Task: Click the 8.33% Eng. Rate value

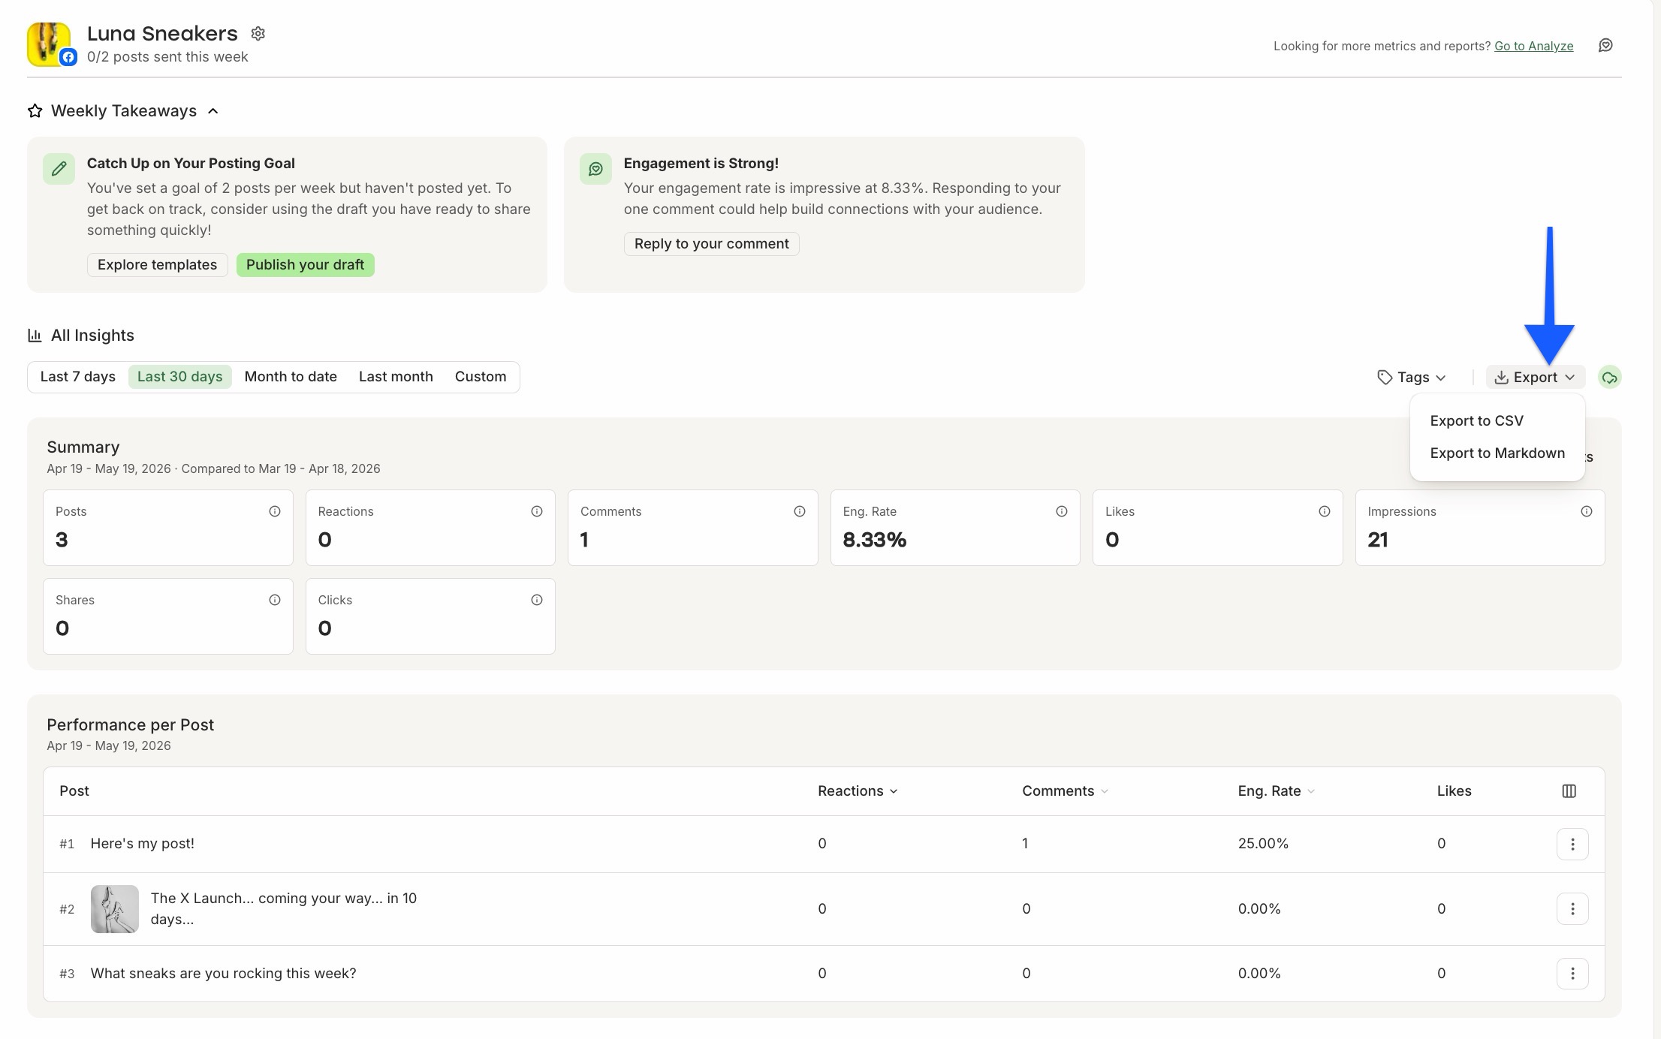Action: [875, 540]
